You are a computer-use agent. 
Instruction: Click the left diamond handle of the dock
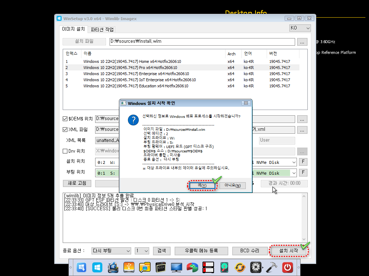(x=71, y=267)
